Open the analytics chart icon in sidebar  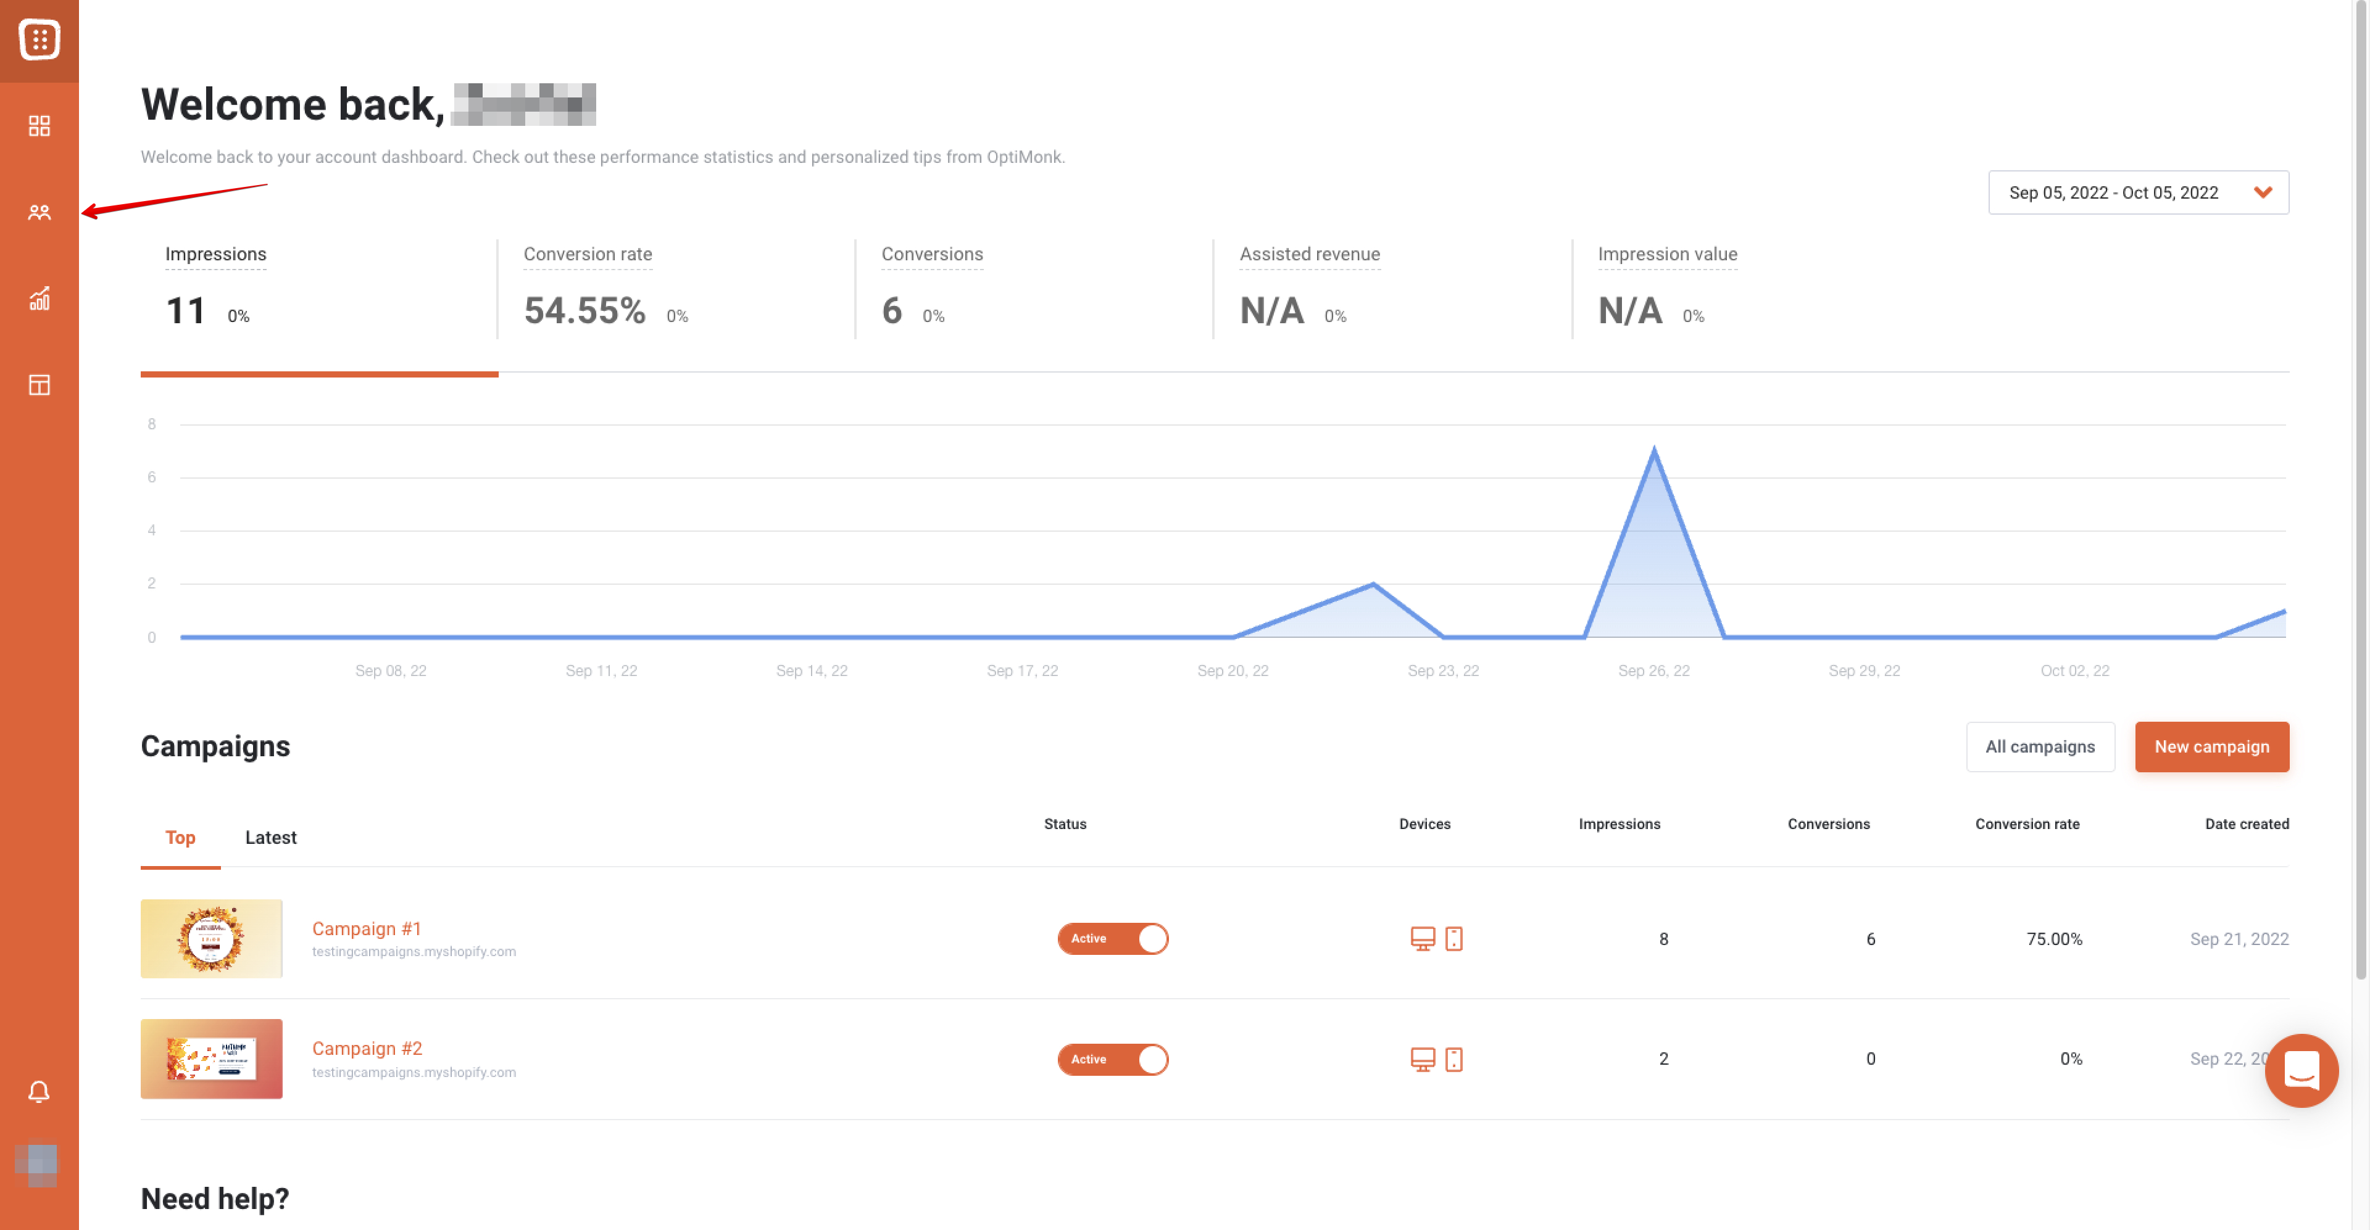(x=39, y=298)
